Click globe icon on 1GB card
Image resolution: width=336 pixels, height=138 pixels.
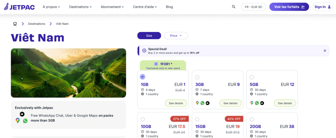(142, 94)
